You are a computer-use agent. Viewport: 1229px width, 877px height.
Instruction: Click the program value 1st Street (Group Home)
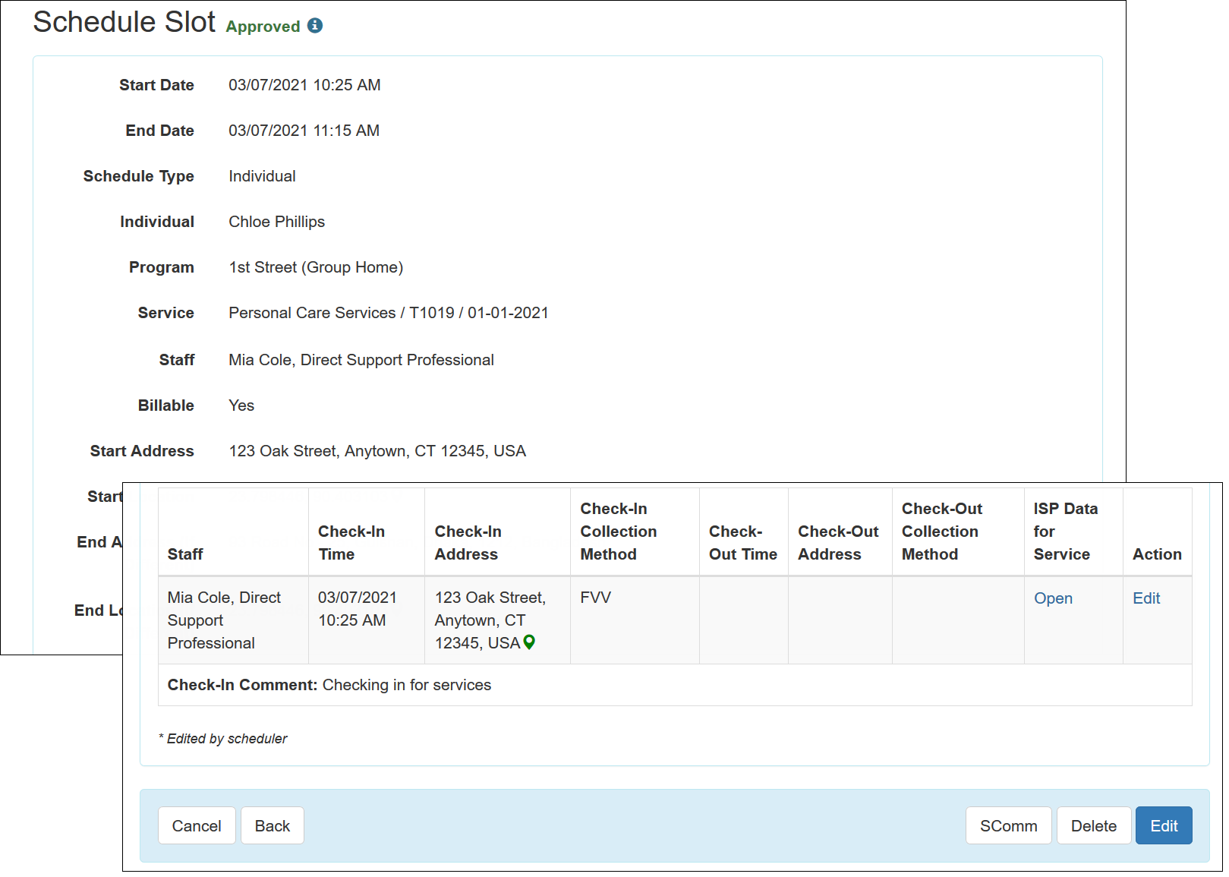pyautogui.click(x=316, y=267)
